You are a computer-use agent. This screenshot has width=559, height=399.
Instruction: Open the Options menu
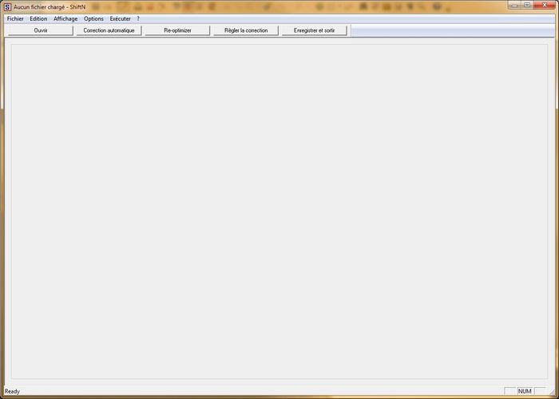(x=93, y=18)
